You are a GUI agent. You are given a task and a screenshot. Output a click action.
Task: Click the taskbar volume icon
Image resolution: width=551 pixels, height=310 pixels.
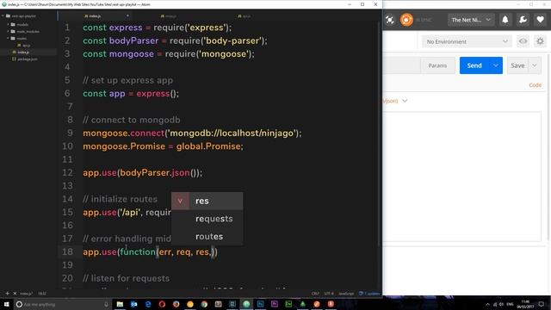point(501,304)
